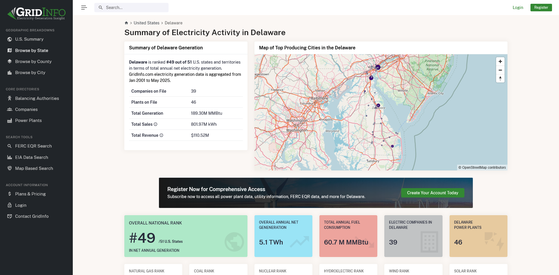Open Map Based Search
This screenshot has height=275, width=559.
[x=34, y=168]
